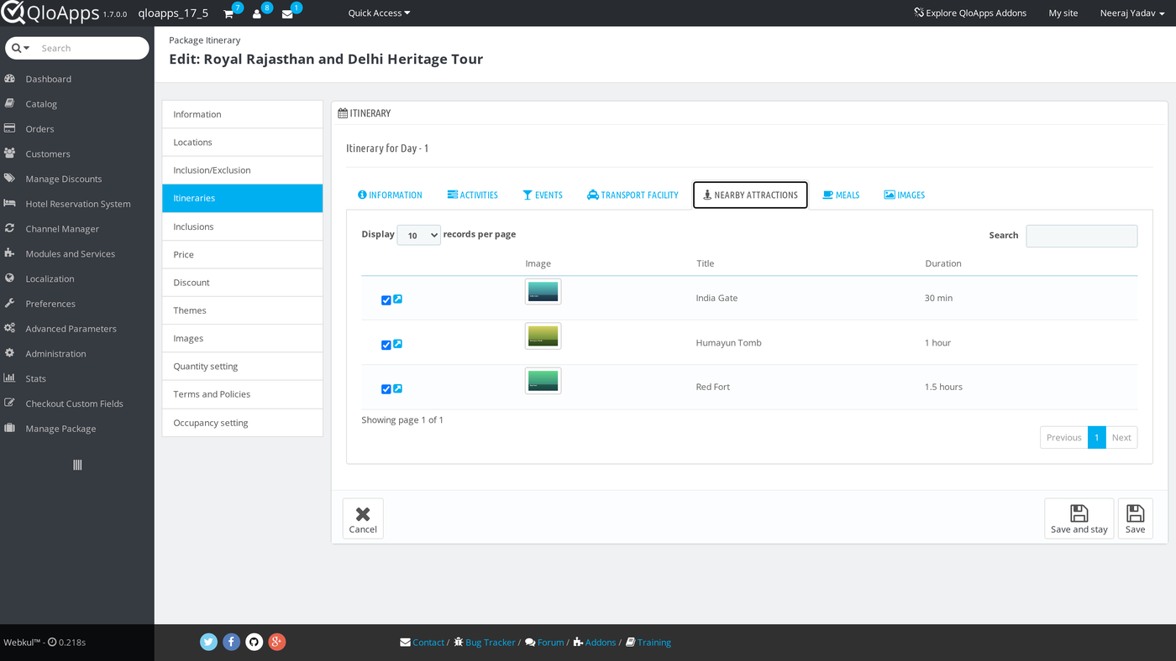Click the India Gate image thumbnail
This screenshot has width=1176, height=661.
point(543,291)
